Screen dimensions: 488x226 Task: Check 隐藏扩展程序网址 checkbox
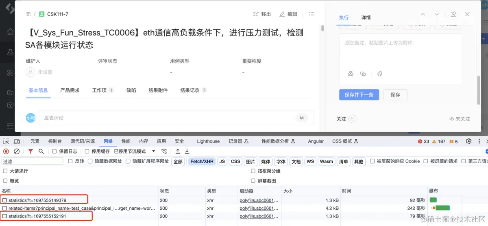pos(128,161)
